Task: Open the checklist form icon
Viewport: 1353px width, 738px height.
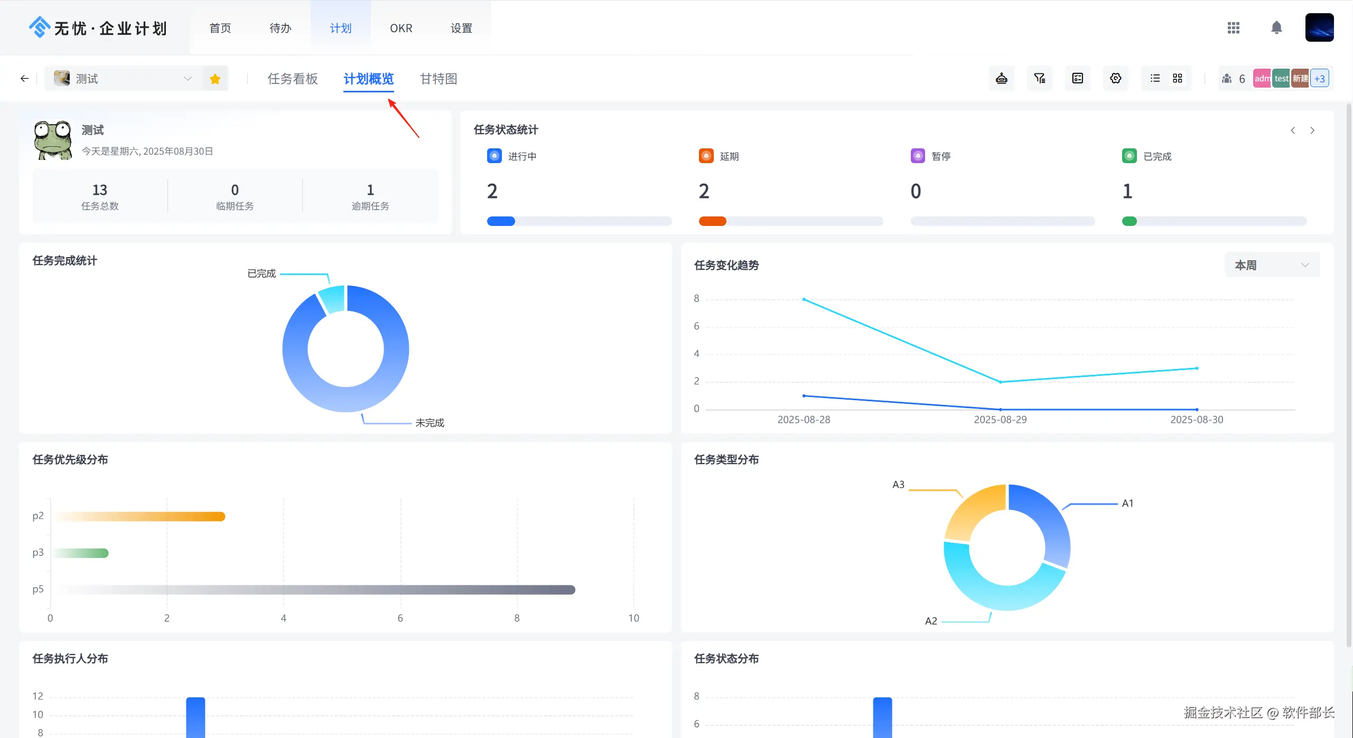Action: tap(1077, 79)
